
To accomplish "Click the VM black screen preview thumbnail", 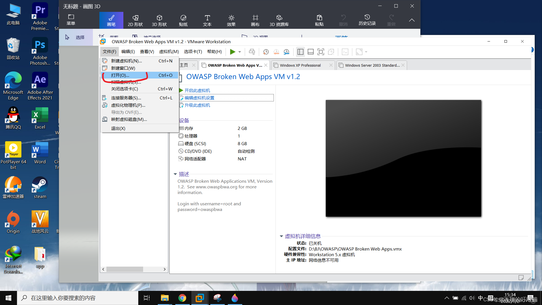I will pyautogui.click(x=403, y=158).
